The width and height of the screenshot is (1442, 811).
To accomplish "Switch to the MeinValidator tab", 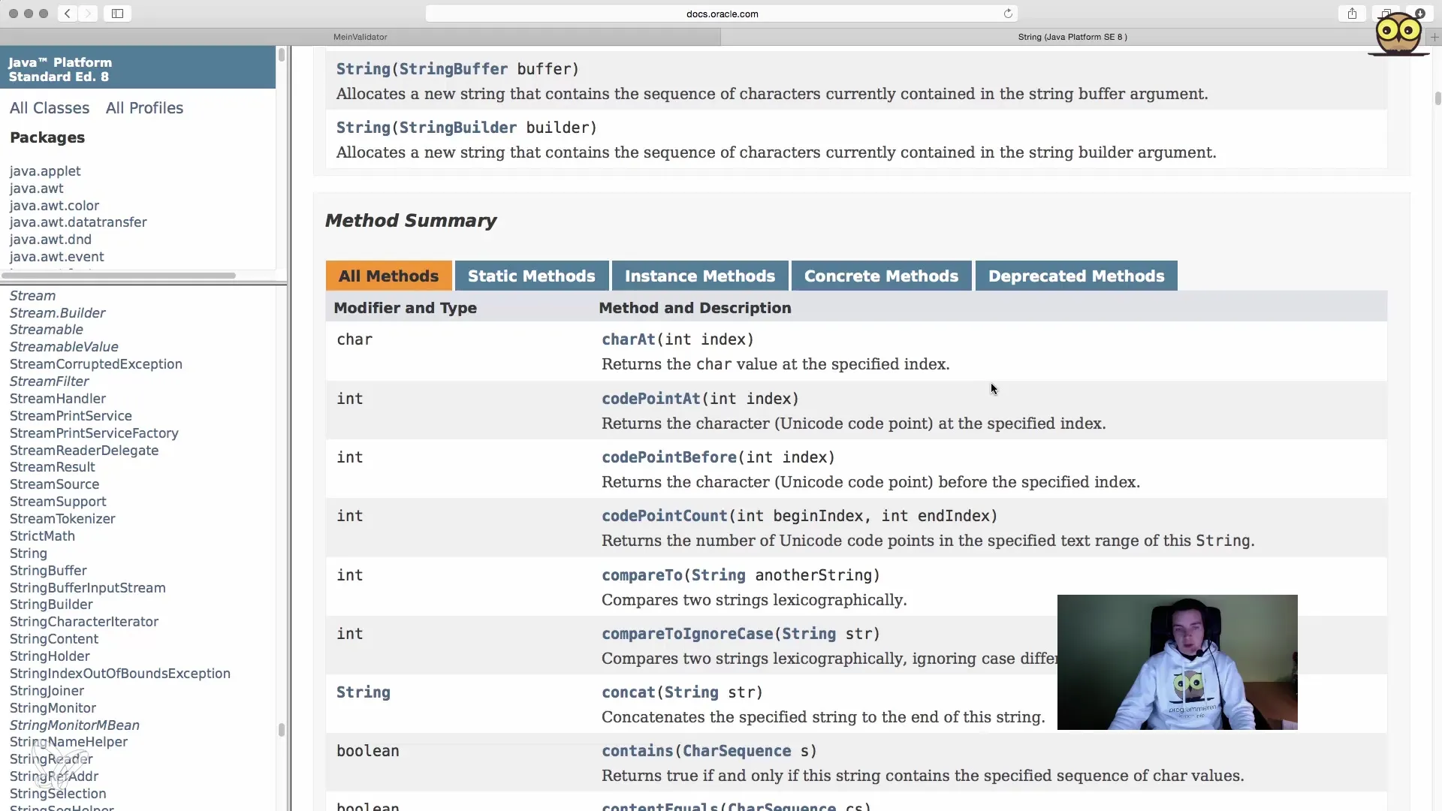I will tap(360, 37).
